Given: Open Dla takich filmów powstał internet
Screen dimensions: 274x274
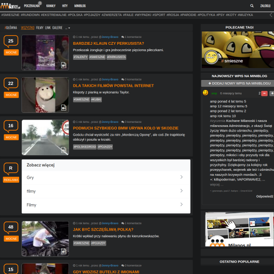Looking at the screenshot, I should point(113,86).
